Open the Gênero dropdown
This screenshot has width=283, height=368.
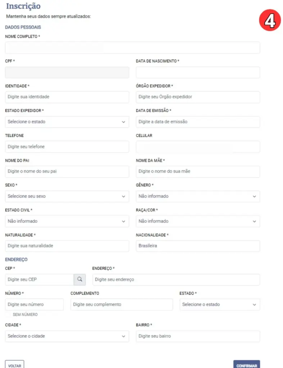tap(198, 197)
